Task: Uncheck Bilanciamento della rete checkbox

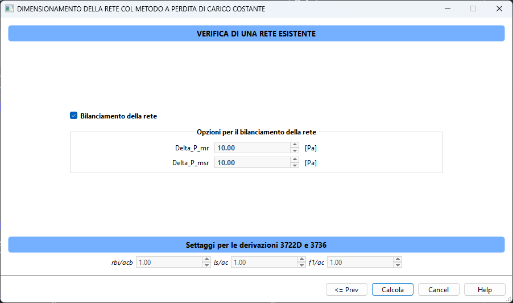Action: tap(73, 116)
